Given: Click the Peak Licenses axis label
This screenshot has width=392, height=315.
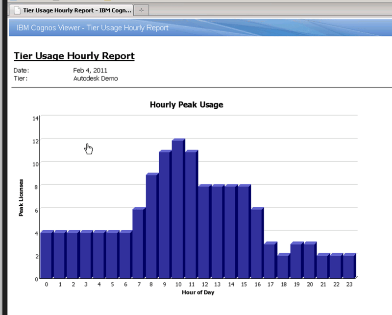Looking at the screenshot, I should [x=21, y=198].
